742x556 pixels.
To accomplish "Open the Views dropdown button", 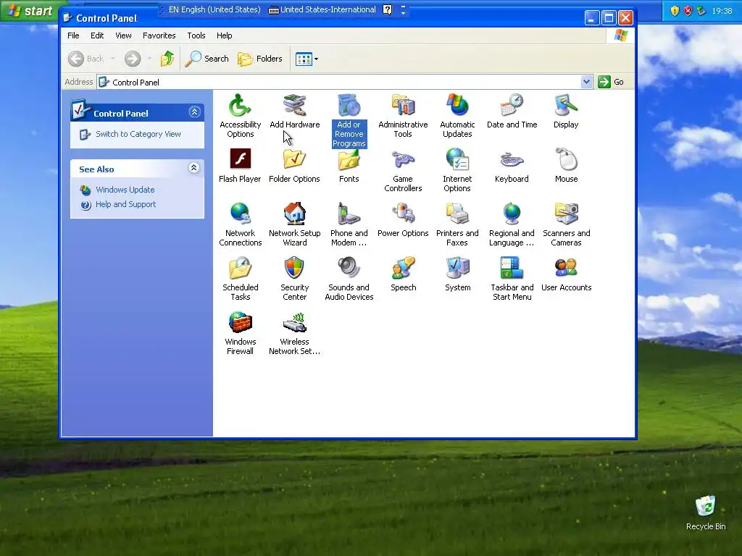I will 307,59.
